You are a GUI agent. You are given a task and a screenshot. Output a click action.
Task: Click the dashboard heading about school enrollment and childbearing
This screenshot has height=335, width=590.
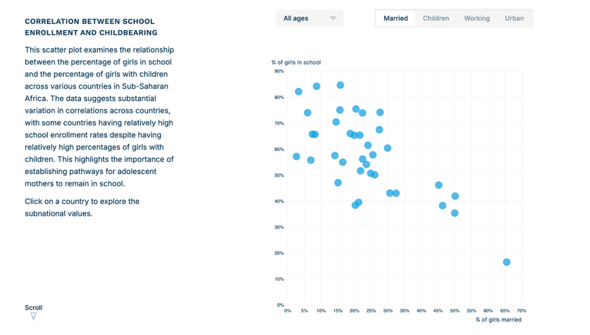pos(89,27)
